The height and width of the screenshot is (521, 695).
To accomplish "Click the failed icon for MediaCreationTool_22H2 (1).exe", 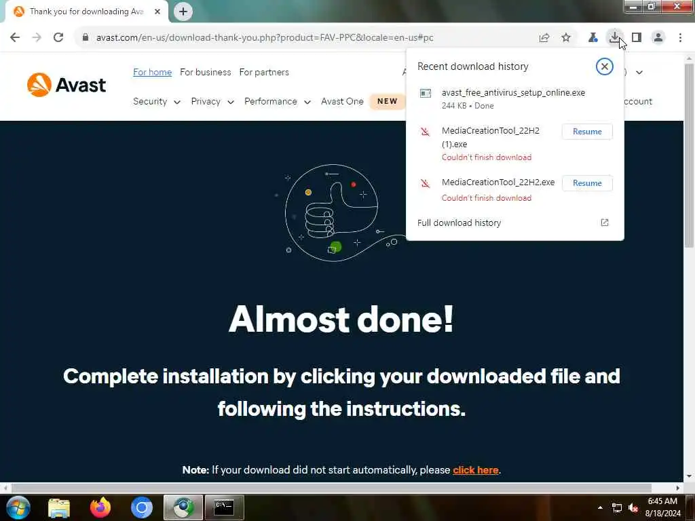I will pos(425,132).
